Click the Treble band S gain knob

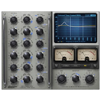click(x=14, y=56)
